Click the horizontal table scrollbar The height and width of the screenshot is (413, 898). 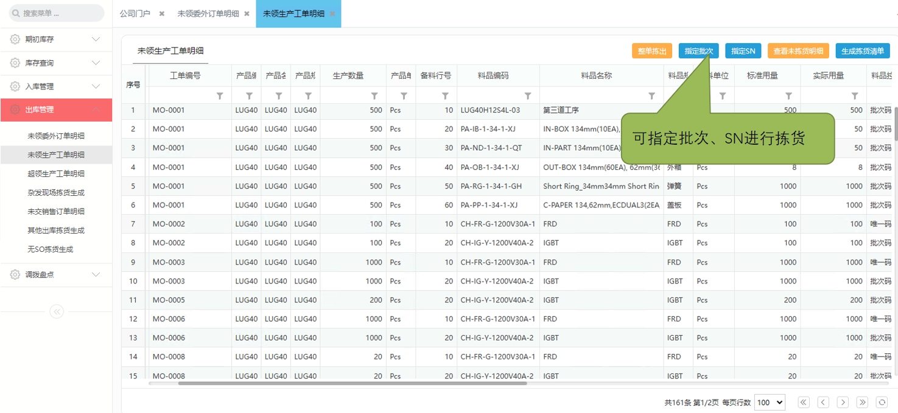(353, 383)
